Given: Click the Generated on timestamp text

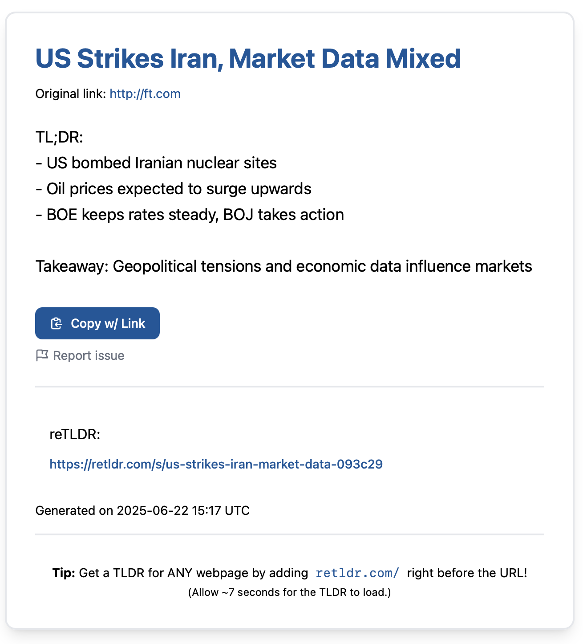Looking at the screenshot, I should click(142, 510).
